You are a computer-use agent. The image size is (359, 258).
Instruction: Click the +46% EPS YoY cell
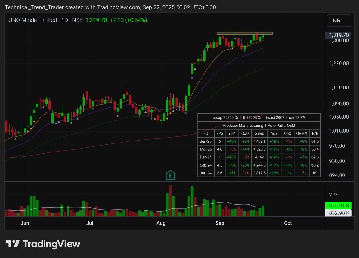[x=232, y=141]
